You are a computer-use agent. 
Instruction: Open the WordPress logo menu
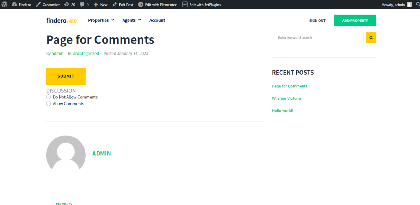point(4,4)
